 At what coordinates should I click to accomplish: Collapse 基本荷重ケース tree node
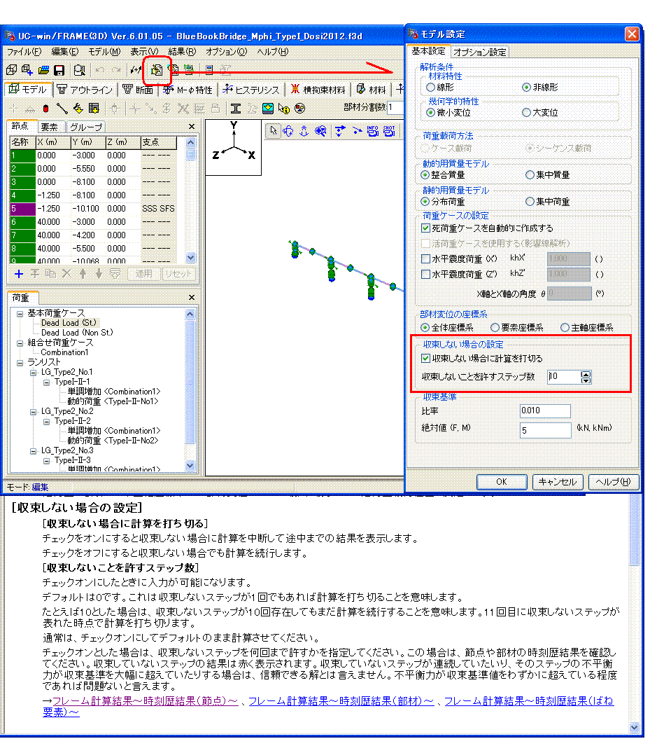tap(20, 314)
